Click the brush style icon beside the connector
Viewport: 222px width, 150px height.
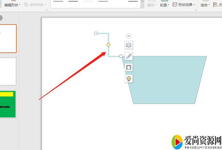tap(128, 56)
